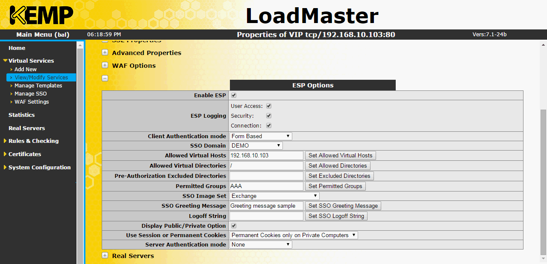This screenshot has width=547, height=264.
Task: Click Set Allowed Virtual Hosts button
Action: 340,156
